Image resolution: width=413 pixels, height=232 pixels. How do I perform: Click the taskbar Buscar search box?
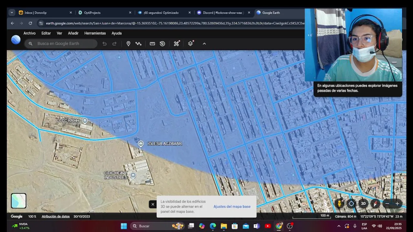pyautogui.click(x=156, y=226)
